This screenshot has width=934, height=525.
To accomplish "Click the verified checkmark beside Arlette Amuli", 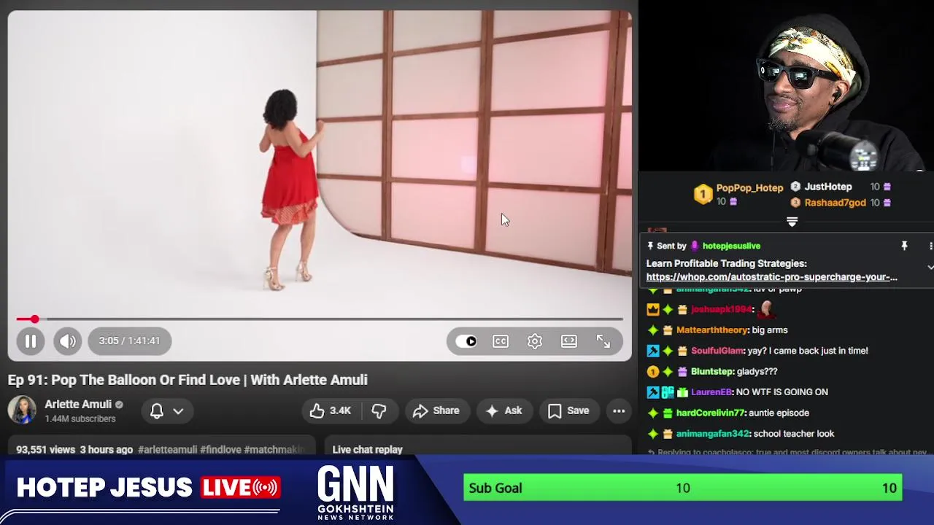I will click(x=119, y=405).
